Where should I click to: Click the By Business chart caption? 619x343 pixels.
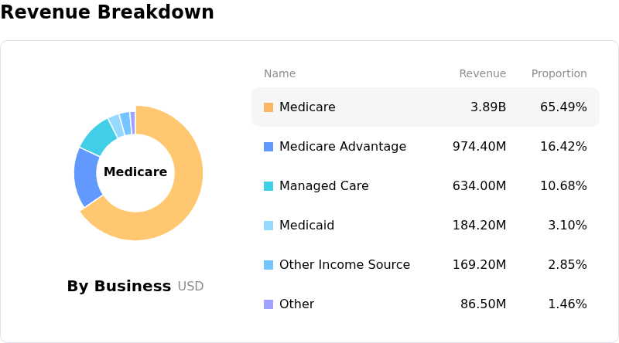point(119,287)
